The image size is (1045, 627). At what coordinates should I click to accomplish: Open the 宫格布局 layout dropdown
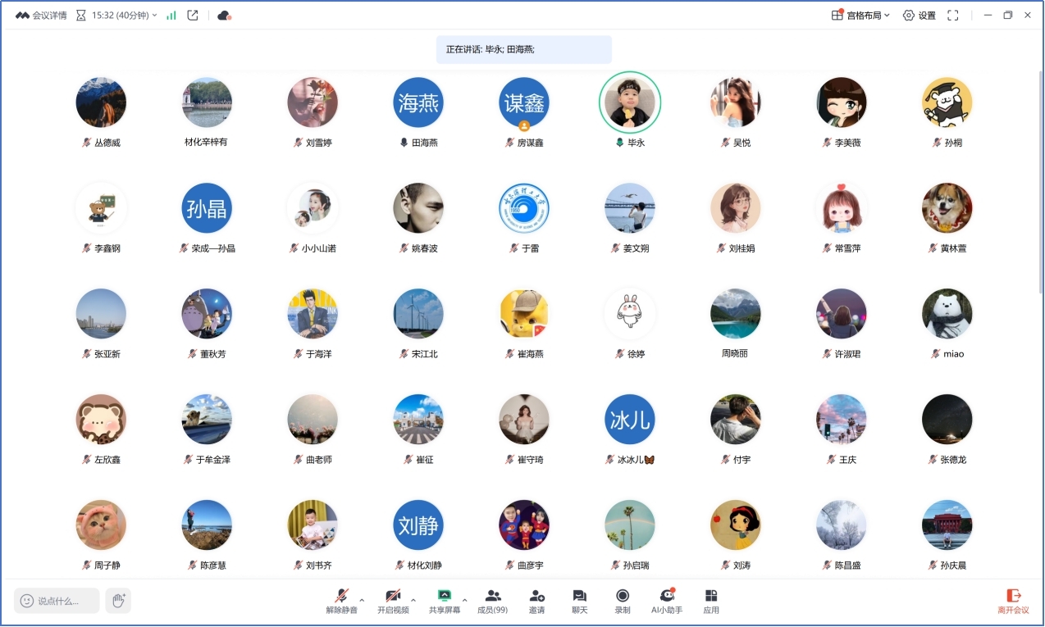(860, 16)
